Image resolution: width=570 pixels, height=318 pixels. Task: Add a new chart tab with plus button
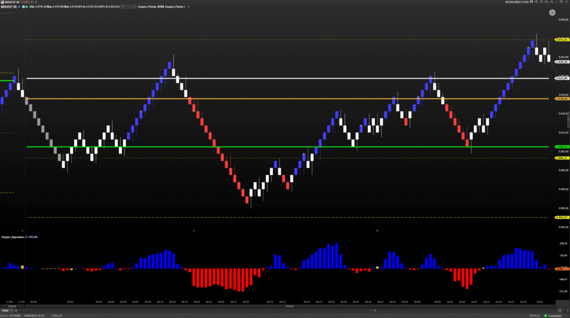pyautogui.click(x=37, y=2)
